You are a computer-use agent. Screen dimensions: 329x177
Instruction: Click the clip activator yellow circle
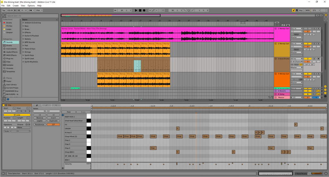click(4, 105)
